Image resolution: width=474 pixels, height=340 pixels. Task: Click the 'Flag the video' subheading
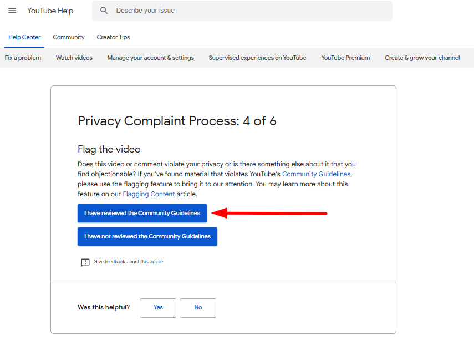pyautogui.click(x=109, y=149)
